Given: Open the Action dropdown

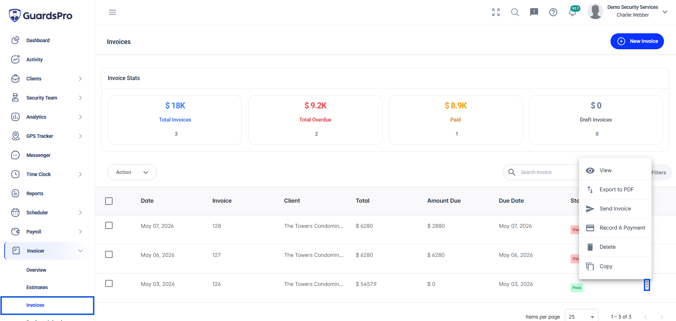Looking at the screenshot, I should pyautogui.click(x=132, y=172).
